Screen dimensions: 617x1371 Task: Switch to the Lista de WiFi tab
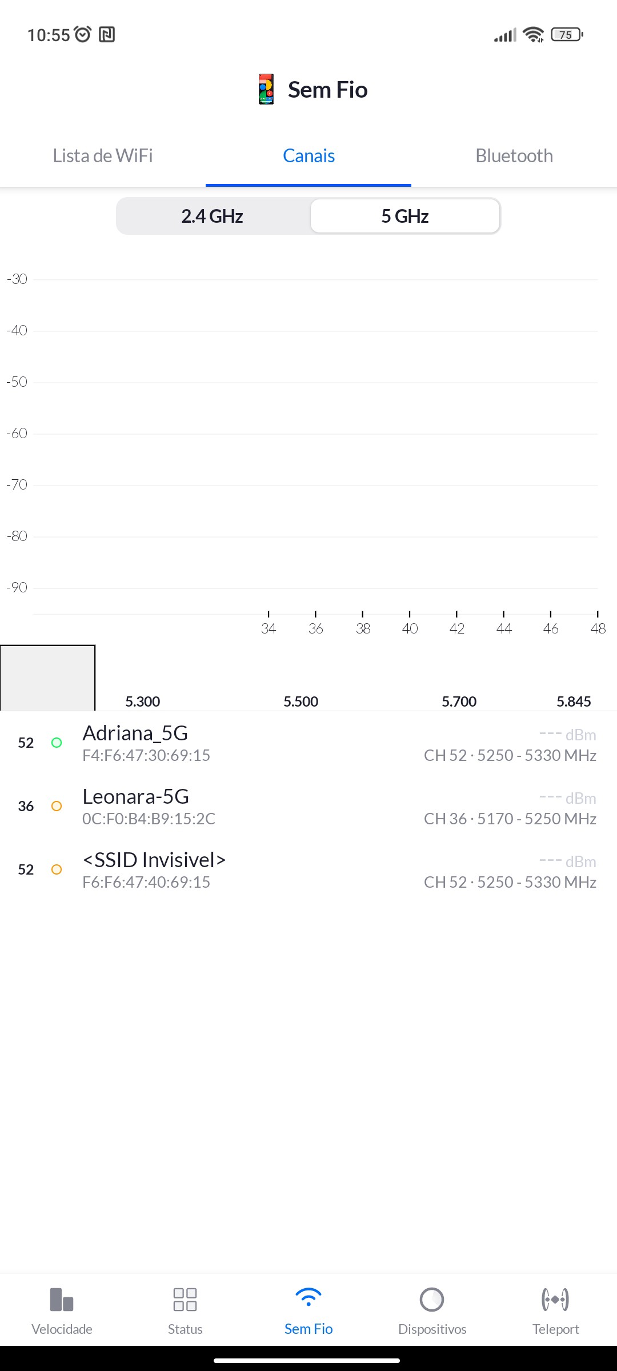pos(103,156)
